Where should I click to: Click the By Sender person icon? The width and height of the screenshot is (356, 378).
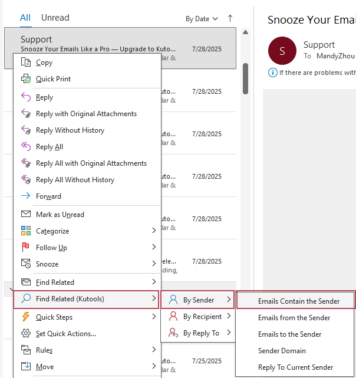173,300
